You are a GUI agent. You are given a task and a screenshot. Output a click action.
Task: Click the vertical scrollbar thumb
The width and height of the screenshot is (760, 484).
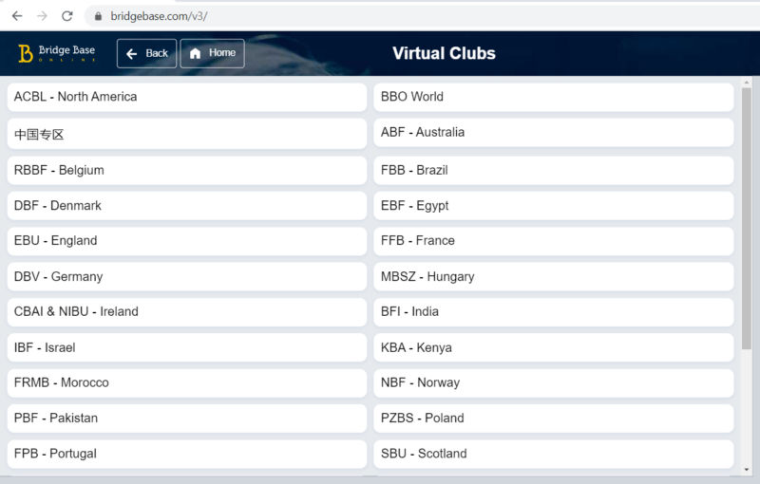point(747,218)
